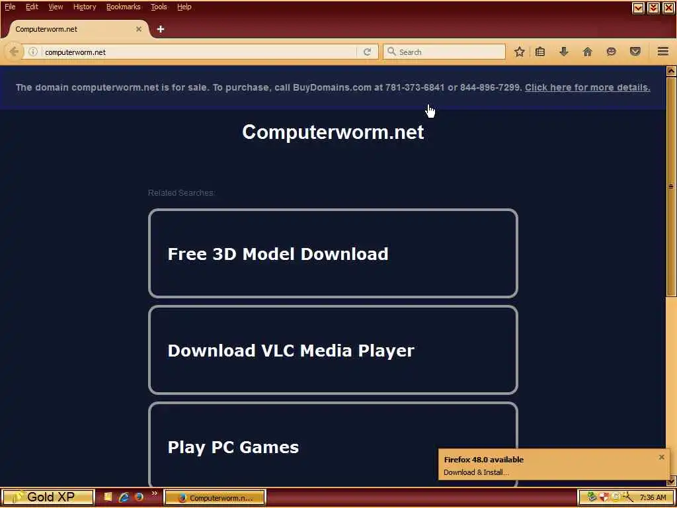Click the scrollbar up arrow
The image size is (677, 508).
tap(671, 71)
